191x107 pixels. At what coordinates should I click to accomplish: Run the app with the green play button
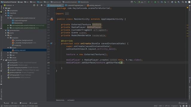[x=149, y=2]
